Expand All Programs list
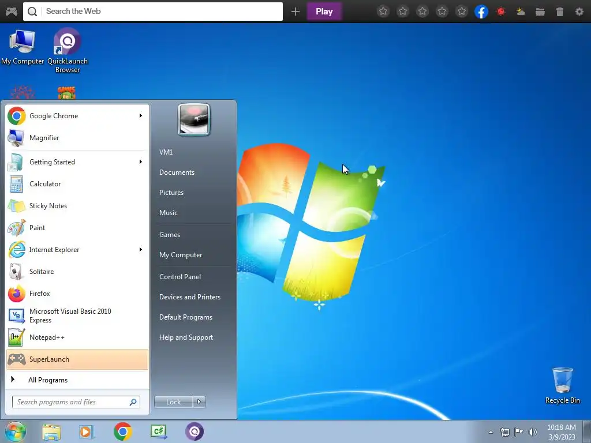Image resolution: width=591 pixels, height=443 pixels. tap(77, 380)
